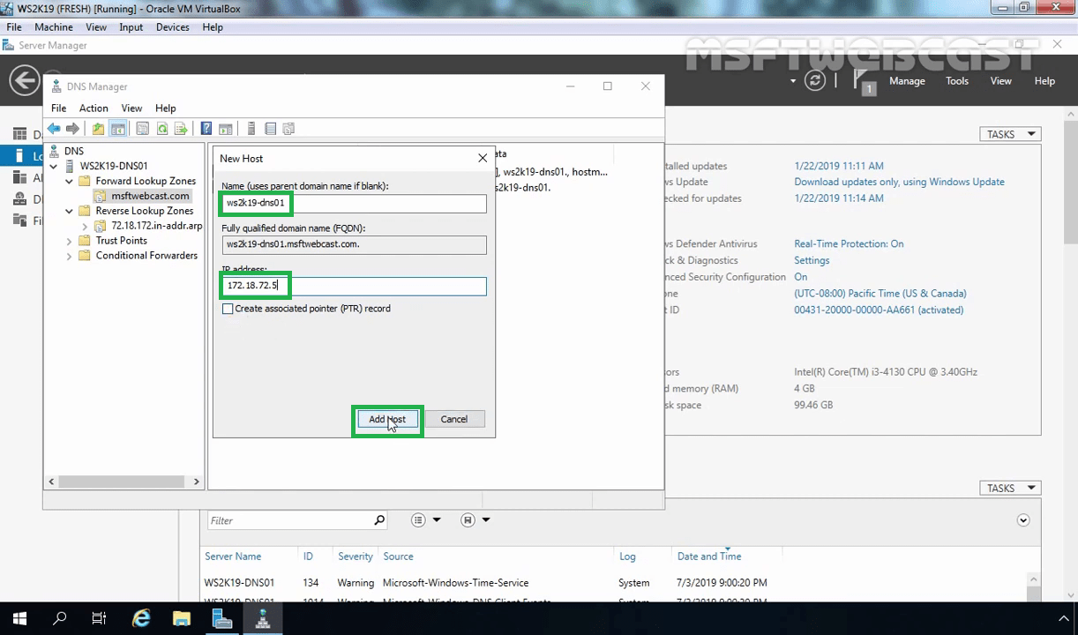The height and width of the screenshot is (635, 1078).
Task: Click the Real-Time Protection: On link
Action: click(x=849, y=243)
